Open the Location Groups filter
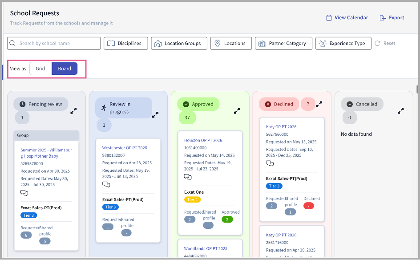This screenshot has height=260, width=420. [179, 44]
